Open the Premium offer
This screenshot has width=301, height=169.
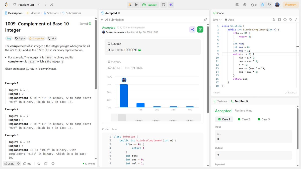pos(291,5)
